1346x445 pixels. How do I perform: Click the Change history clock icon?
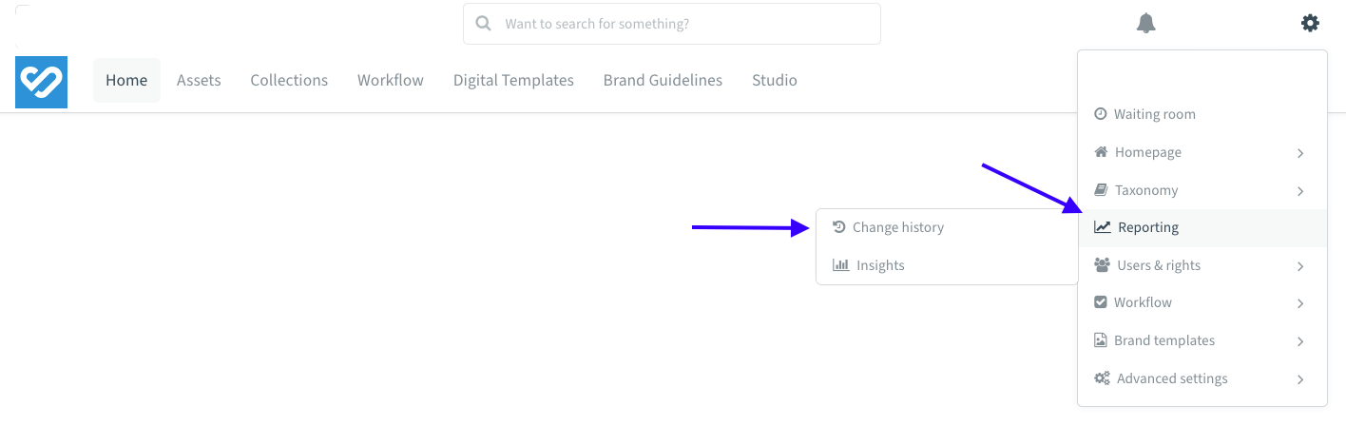838,227
